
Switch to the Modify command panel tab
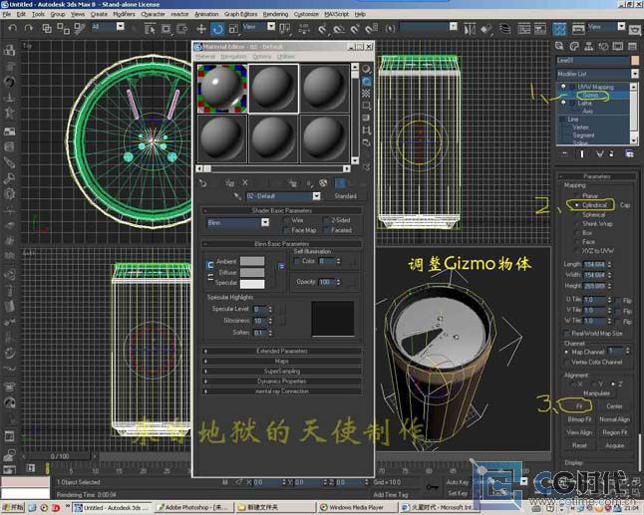click(574, 46)
